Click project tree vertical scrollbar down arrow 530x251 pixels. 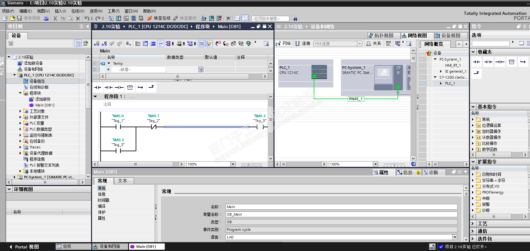coord(88,177)
